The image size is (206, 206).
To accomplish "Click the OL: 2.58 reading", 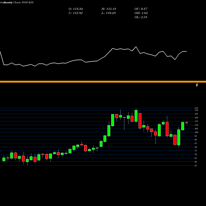I will [x=141, y=17].
